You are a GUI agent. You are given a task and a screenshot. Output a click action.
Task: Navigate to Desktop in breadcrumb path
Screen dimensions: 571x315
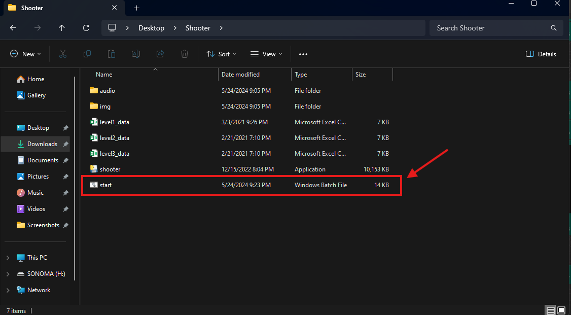pos(151,28)
